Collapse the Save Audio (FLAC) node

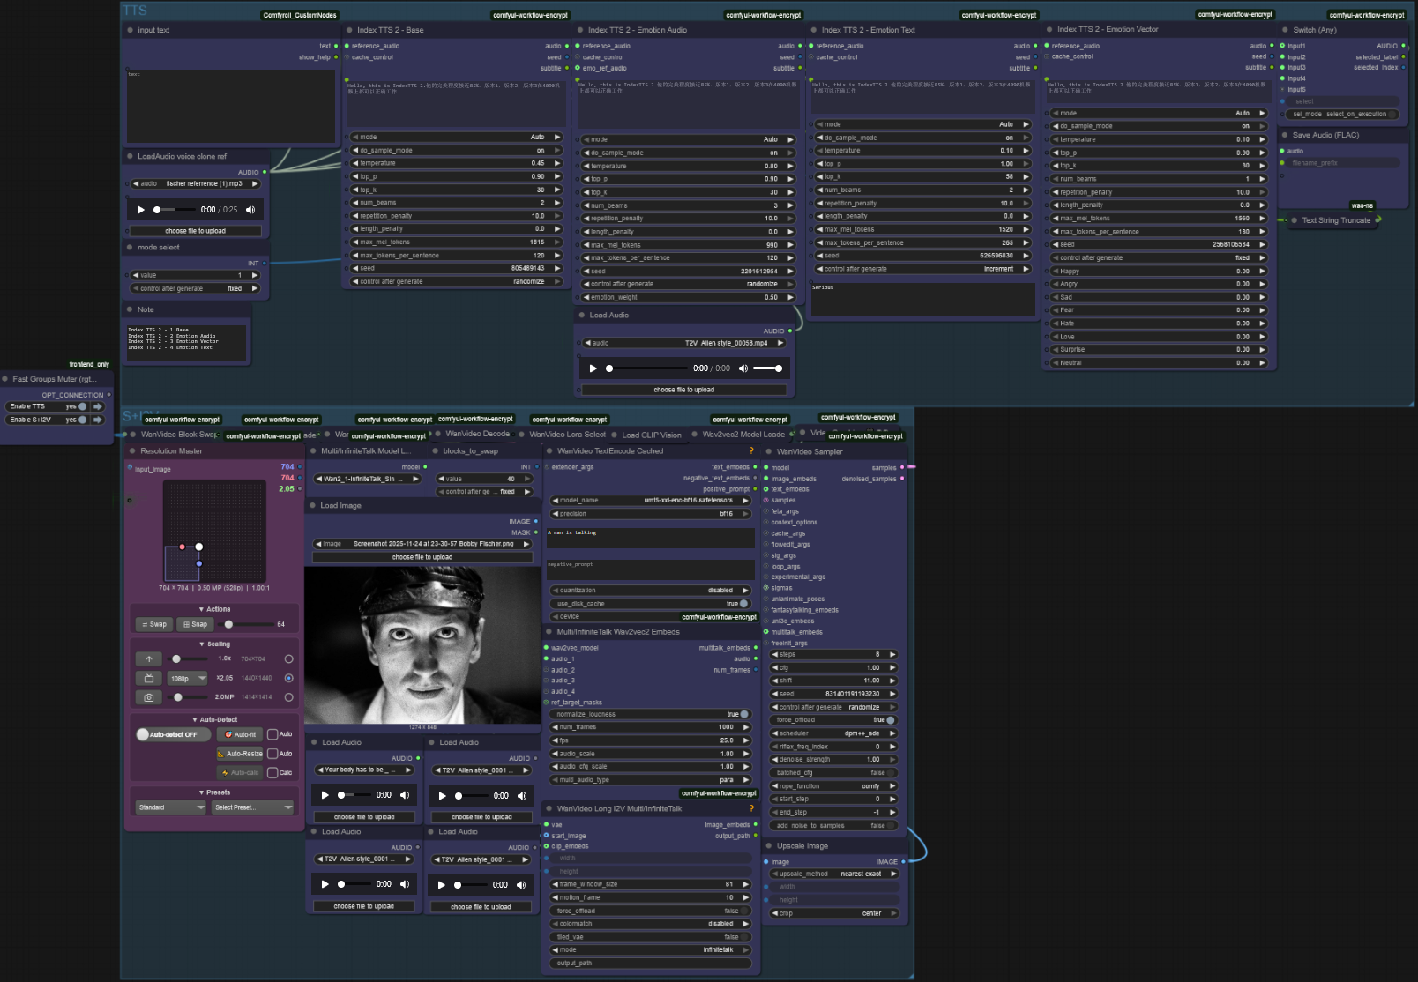coord(1285,136)
